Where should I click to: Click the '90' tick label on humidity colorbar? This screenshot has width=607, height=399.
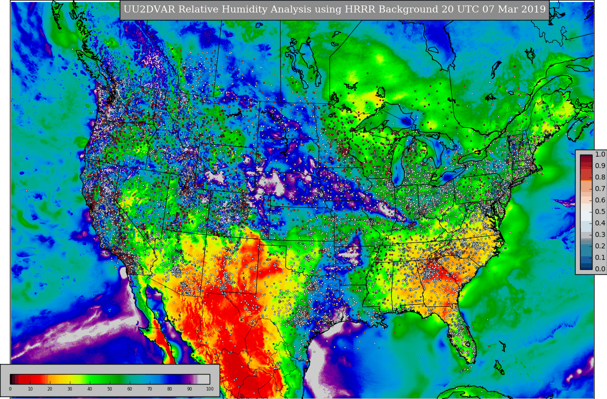190,389
